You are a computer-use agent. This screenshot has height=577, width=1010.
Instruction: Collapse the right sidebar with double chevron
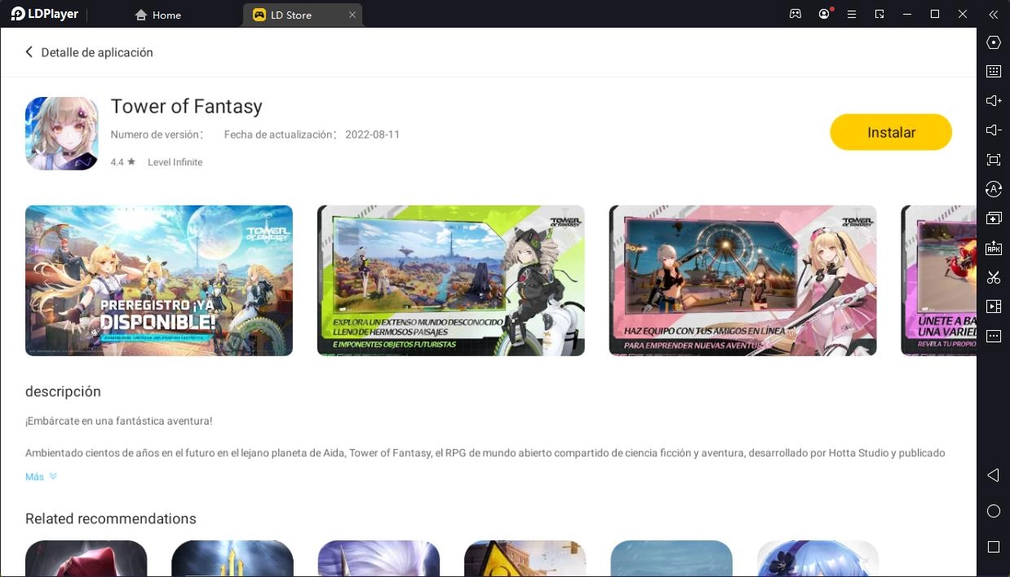click(993, 14)
